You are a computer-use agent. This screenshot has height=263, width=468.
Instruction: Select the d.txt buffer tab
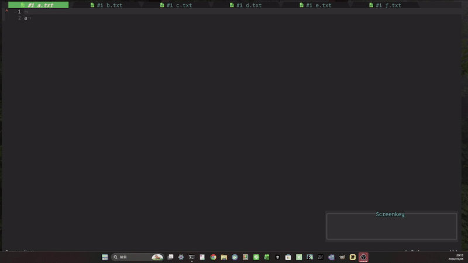pos(246,5)
